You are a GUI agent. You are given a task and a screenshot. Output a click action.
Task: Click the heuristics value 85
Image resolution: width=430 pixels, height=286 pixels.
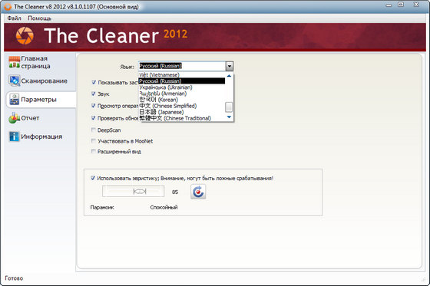(175, 192)
